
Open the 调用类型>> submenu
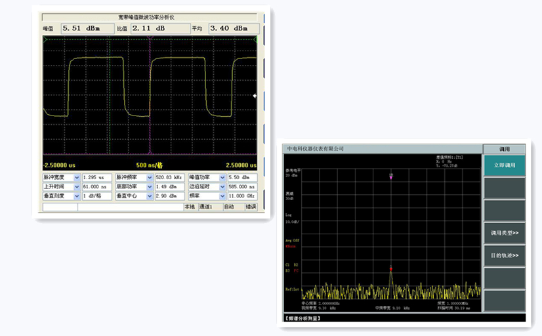[504, 232]
